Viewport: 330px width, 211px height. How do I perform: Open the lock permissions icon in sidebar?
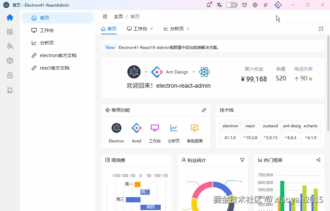click(10, 75)
